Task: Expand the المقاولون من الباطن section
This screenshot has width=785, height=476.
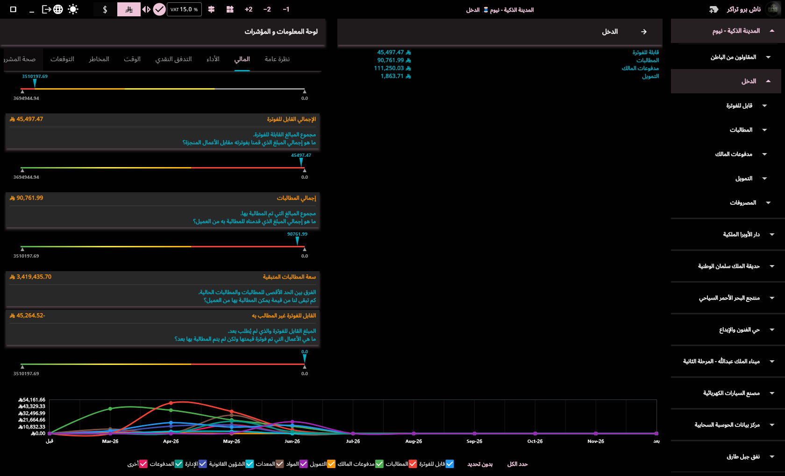Action: click(x=768, y=57)
